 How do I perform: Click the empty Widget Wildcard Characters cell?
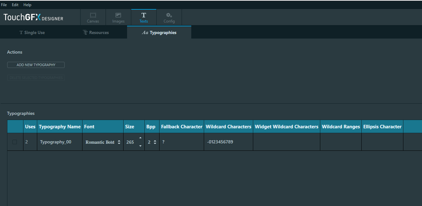pos(287,142)
